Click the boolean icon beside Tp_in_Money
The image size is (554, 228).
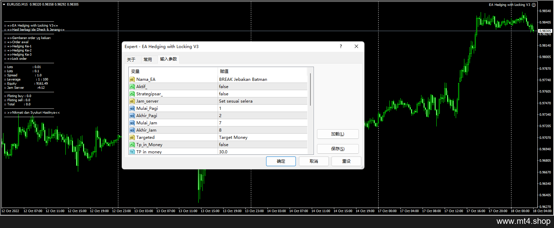132,145
